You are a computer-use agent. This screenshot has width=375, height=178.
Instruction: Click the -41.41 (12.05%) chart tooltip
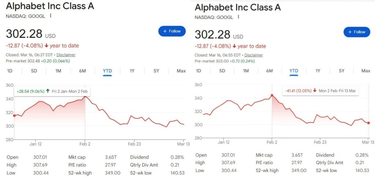pos(320,90)
